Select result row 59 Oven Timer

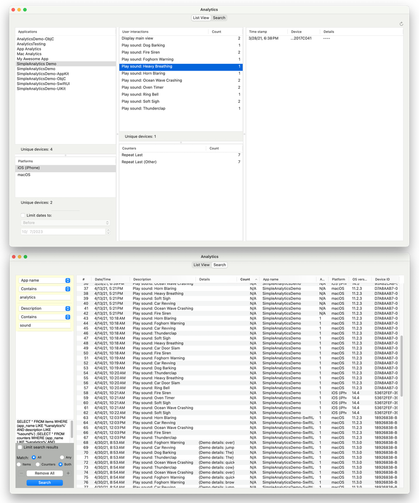point(239,398)
